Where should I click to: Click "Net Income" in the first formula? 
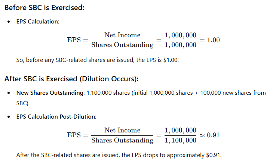(122, 35)
